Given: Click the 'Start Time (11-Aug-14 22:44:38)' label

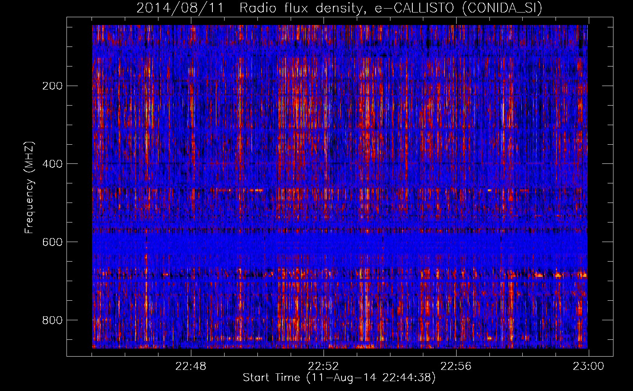Looking at the screenshot, I should coord(339,378).
